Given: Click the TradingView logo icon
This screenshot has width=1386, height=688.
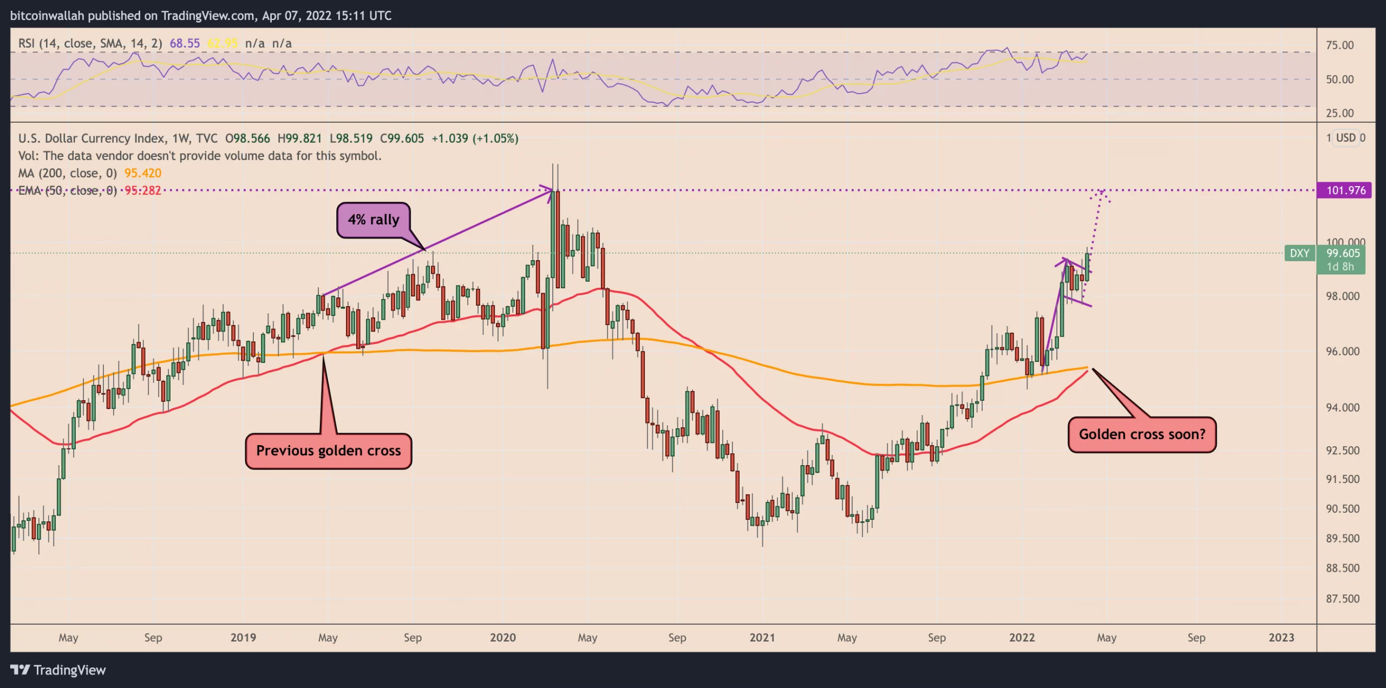Looking at the screenshot, I should point(20,670).
